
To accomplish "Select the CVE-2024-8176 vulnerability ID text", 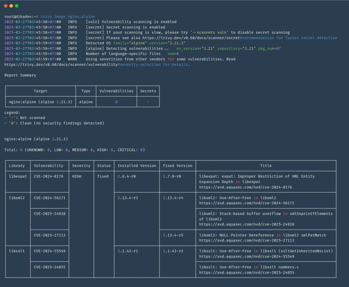I will (49, 176).
